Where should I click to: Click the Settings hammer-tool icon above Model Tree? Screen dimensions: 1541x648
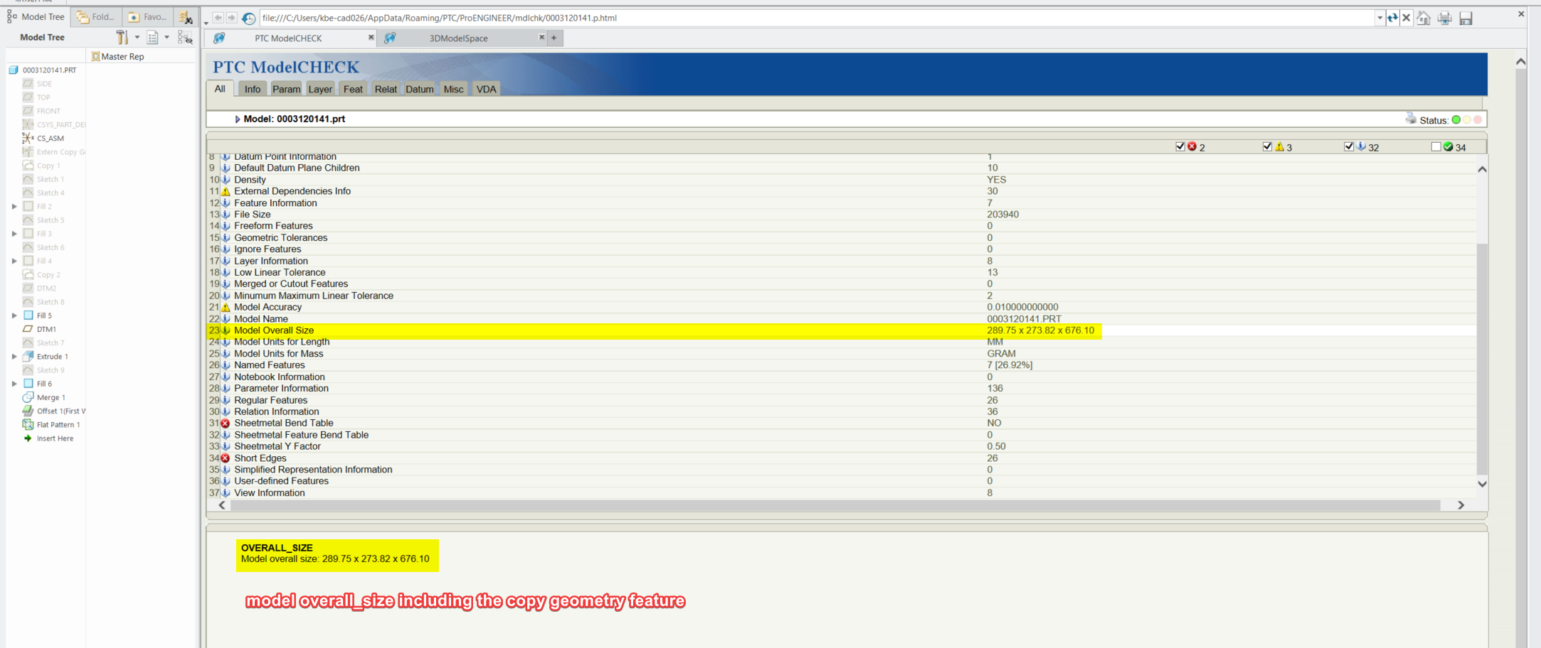pos(121,38)
